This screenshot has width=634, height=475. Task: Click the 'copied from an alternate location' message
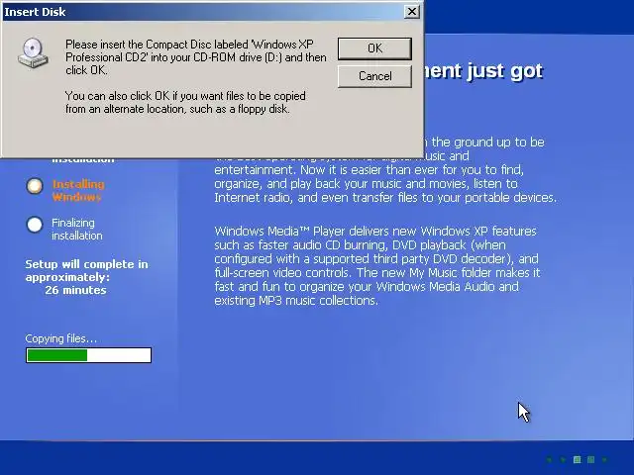click(185, 102)
